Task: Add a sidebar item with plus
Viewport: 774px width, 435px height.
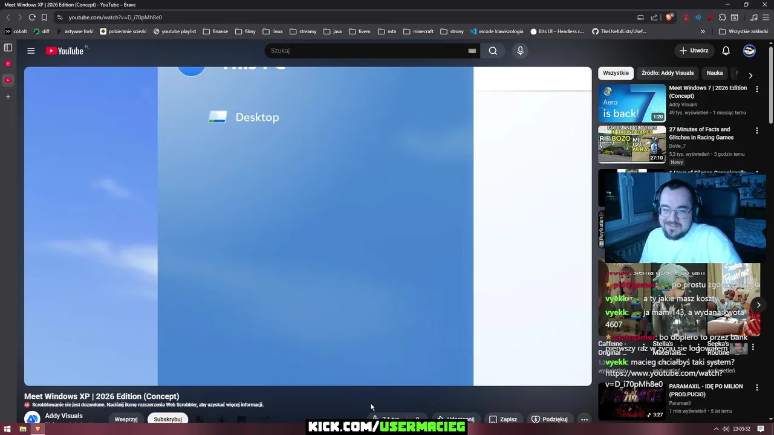Action: (8, 97)
